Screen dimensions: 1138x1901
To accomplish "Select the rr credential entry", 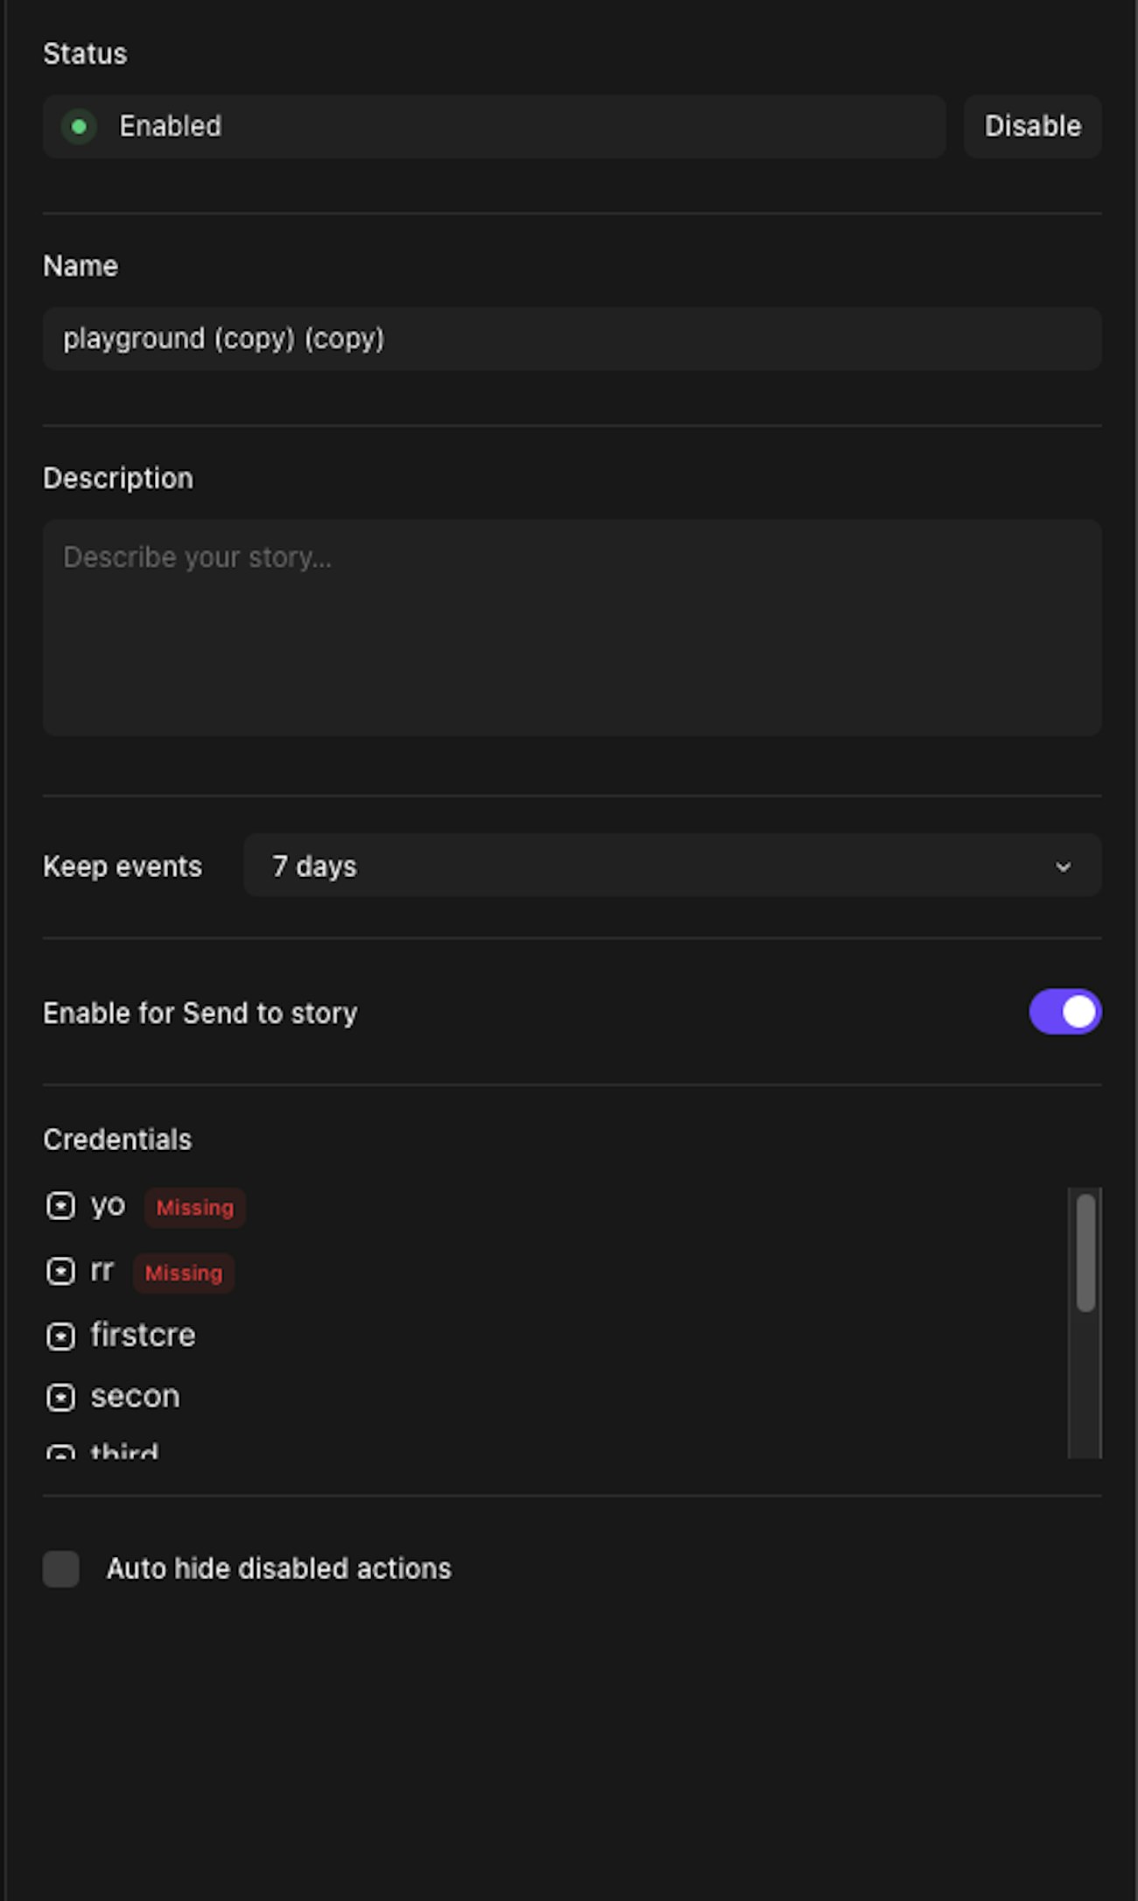I will [x=102, y=1271].
